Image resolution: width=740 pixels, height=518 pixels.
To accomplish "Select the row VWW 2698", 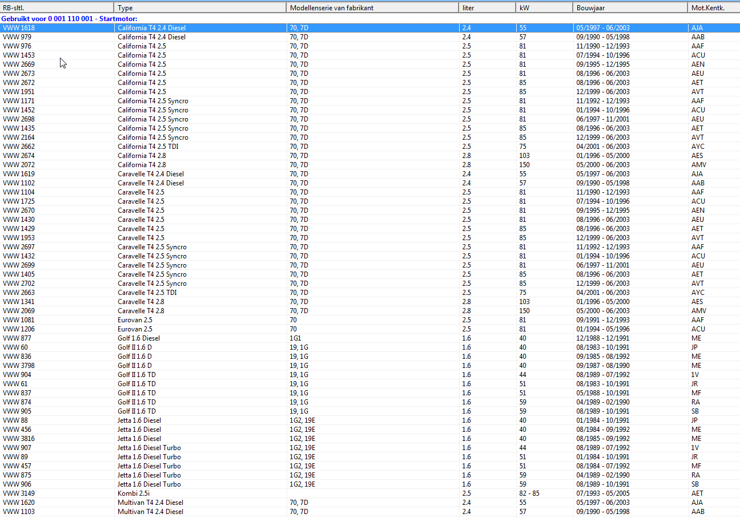I will [370, 119].
